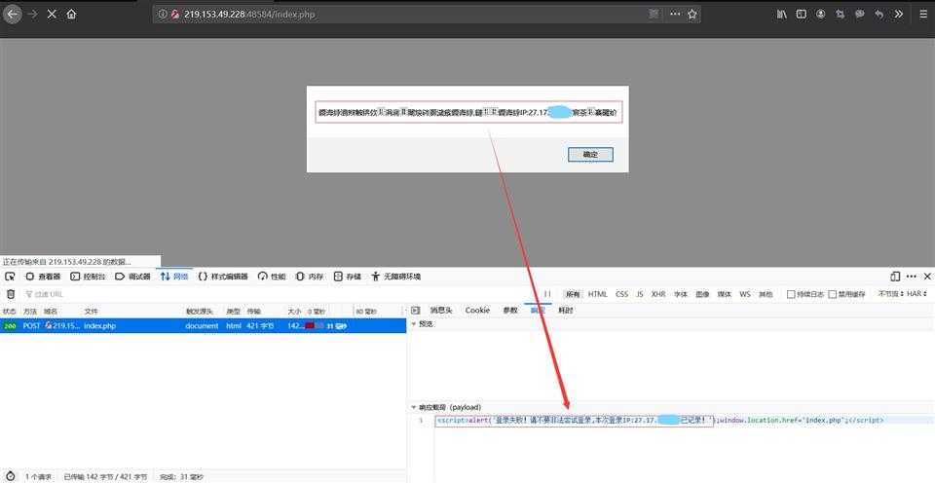935x483 pixels.
Task: Filter requests by HTML type
Action: (597, 294)
